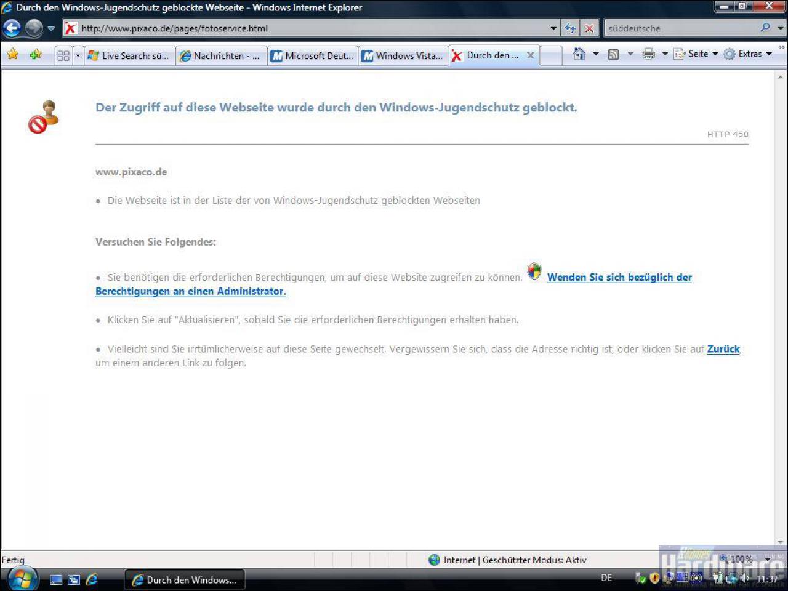This screenshot has height=591, width=788.
Task: Print the page with the printer icon
Action: (648, 54)
